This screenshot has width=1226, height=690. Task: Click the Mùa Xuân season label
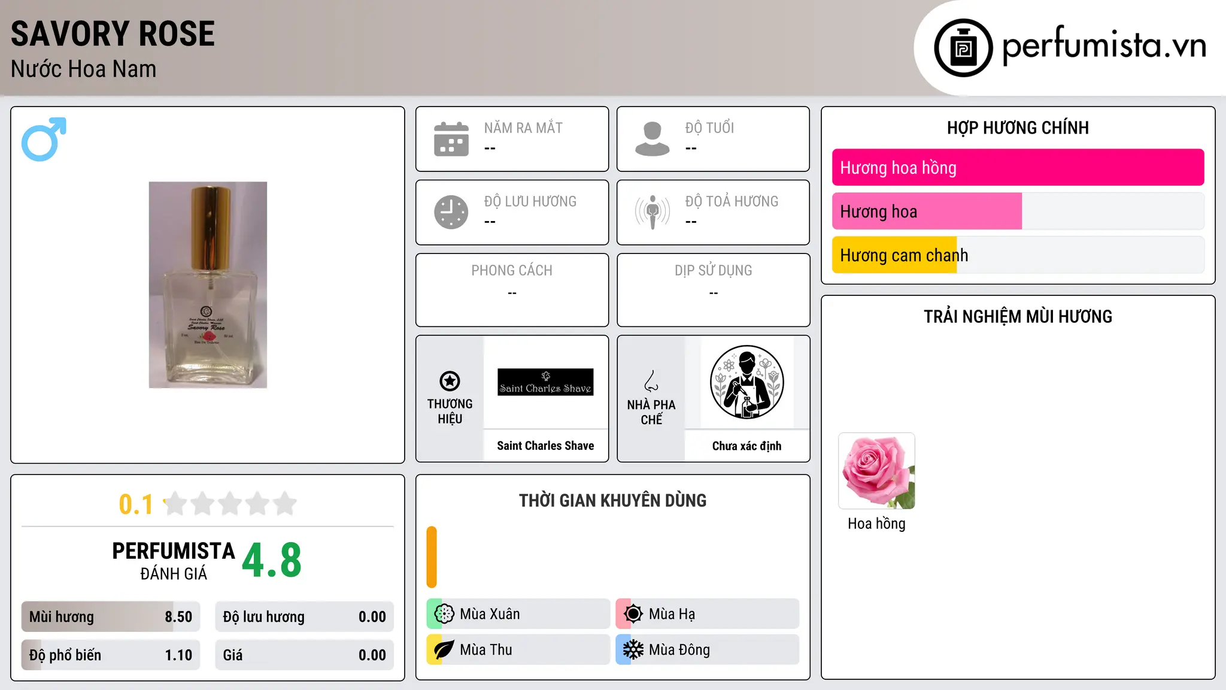(490, 614)
